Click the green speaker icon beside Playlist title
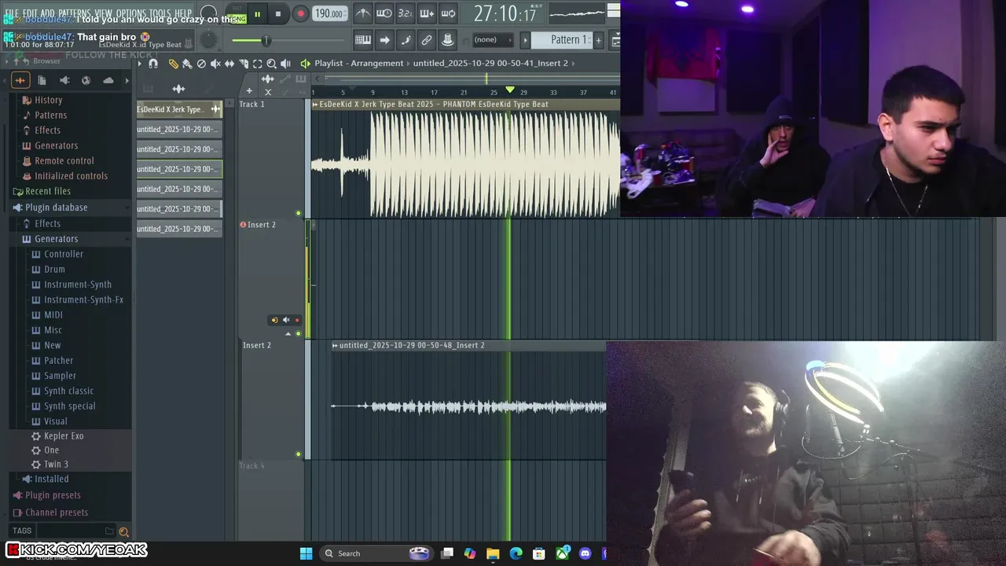1006x566 pixels. click(x=305, y=64)
